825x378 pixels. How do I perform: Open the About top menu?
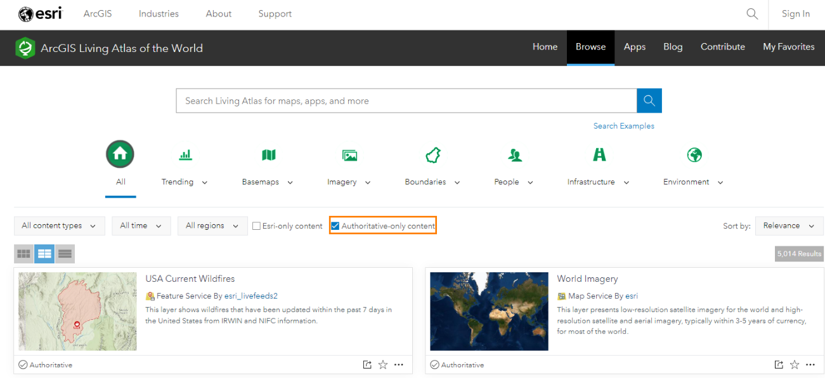[219, 14]
